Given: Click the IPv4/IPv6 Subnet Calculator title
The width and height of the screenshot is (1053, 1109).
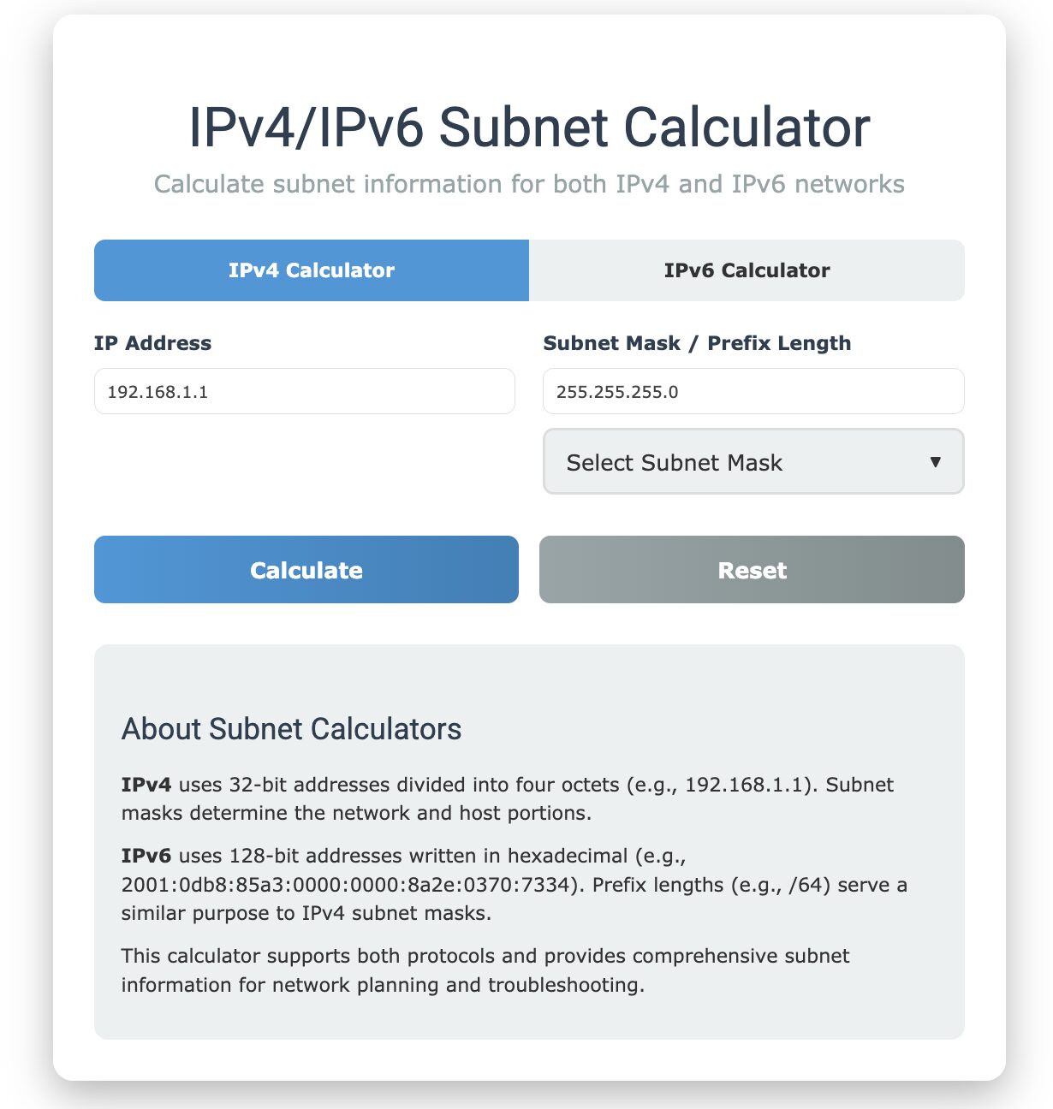Looking at the screenshot, I should click(x=528, y=127).
